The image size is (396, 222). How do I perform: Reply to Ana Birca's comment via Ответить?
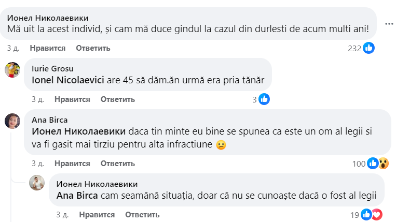[x=118, y=164]
